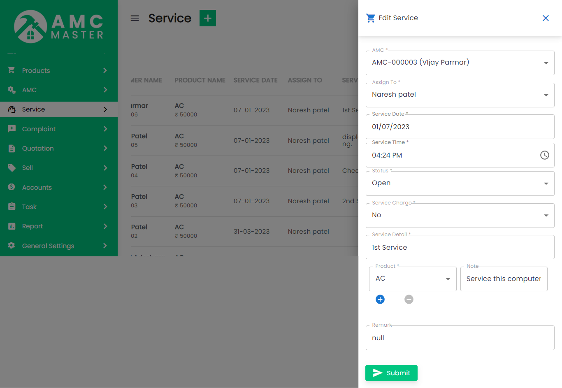Expand the Report menu chevron
562x388 pixels.
coord(105,226)
